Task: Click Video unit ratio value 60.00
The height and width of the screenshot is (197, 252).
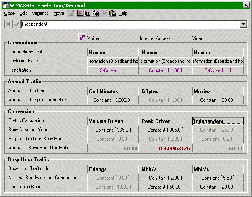Action: 218,148
